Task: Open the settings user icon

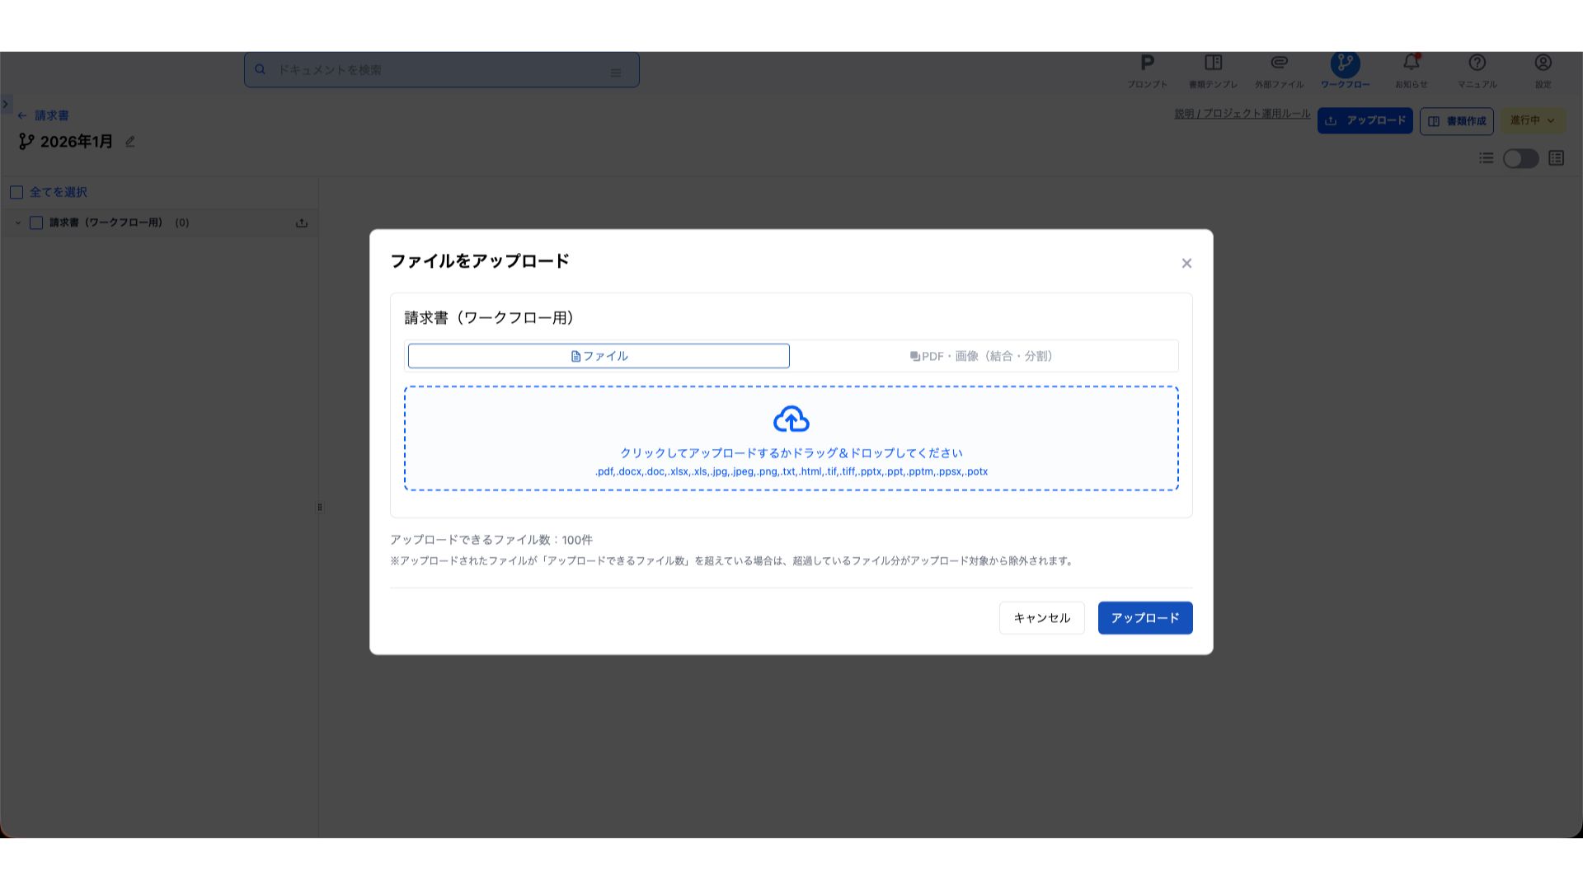Action: 1543,63
